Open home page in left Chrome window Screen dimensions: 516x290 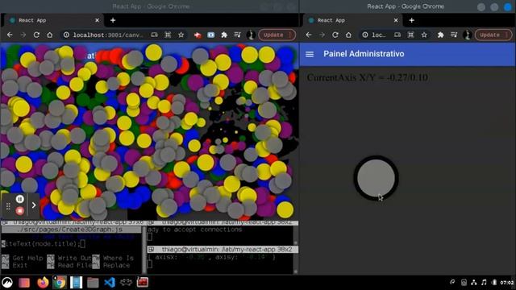[50, 35]
